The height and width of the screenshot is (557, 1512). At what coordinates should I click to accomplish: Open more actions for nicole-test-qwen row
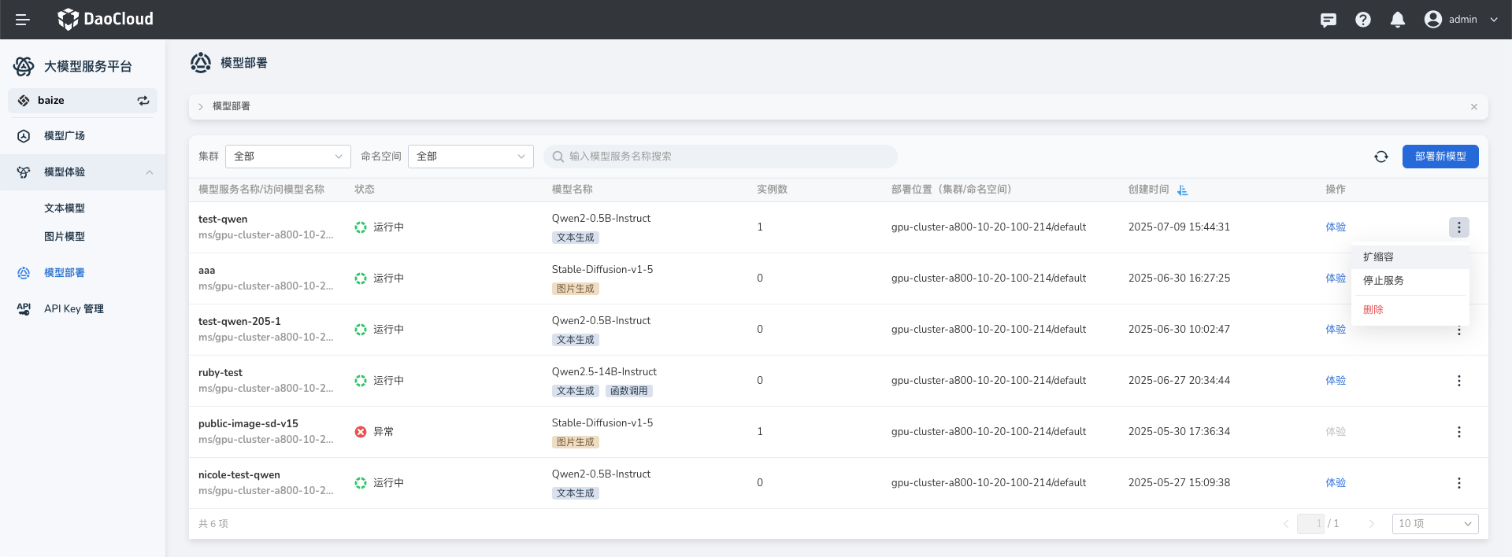point(1458,483)
